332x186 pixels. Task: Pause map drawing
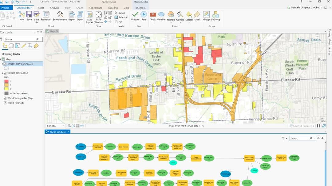[x=318, y=126]
